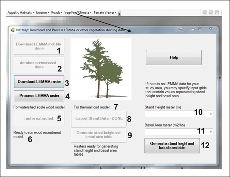
Task: Open the Aquatic Habitats menu
Action: click(x=21, y=12)
